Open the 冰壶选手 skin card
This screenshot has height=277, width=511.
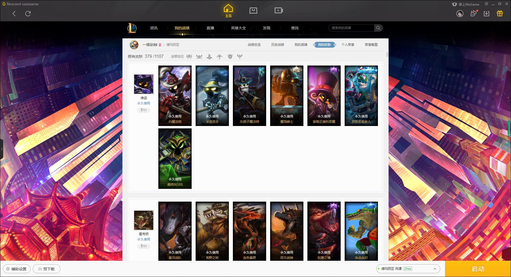click(x=212, y=96)
